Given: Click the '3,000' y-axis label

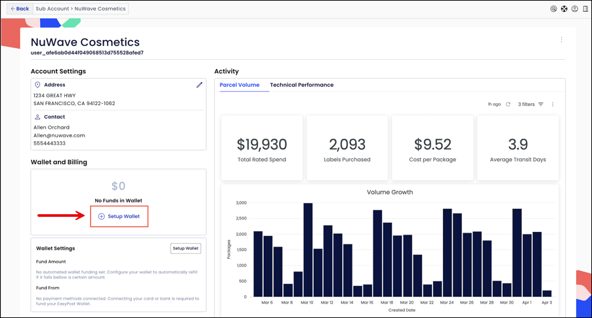Looking at the screenshot, I should (x=242, y=203).
